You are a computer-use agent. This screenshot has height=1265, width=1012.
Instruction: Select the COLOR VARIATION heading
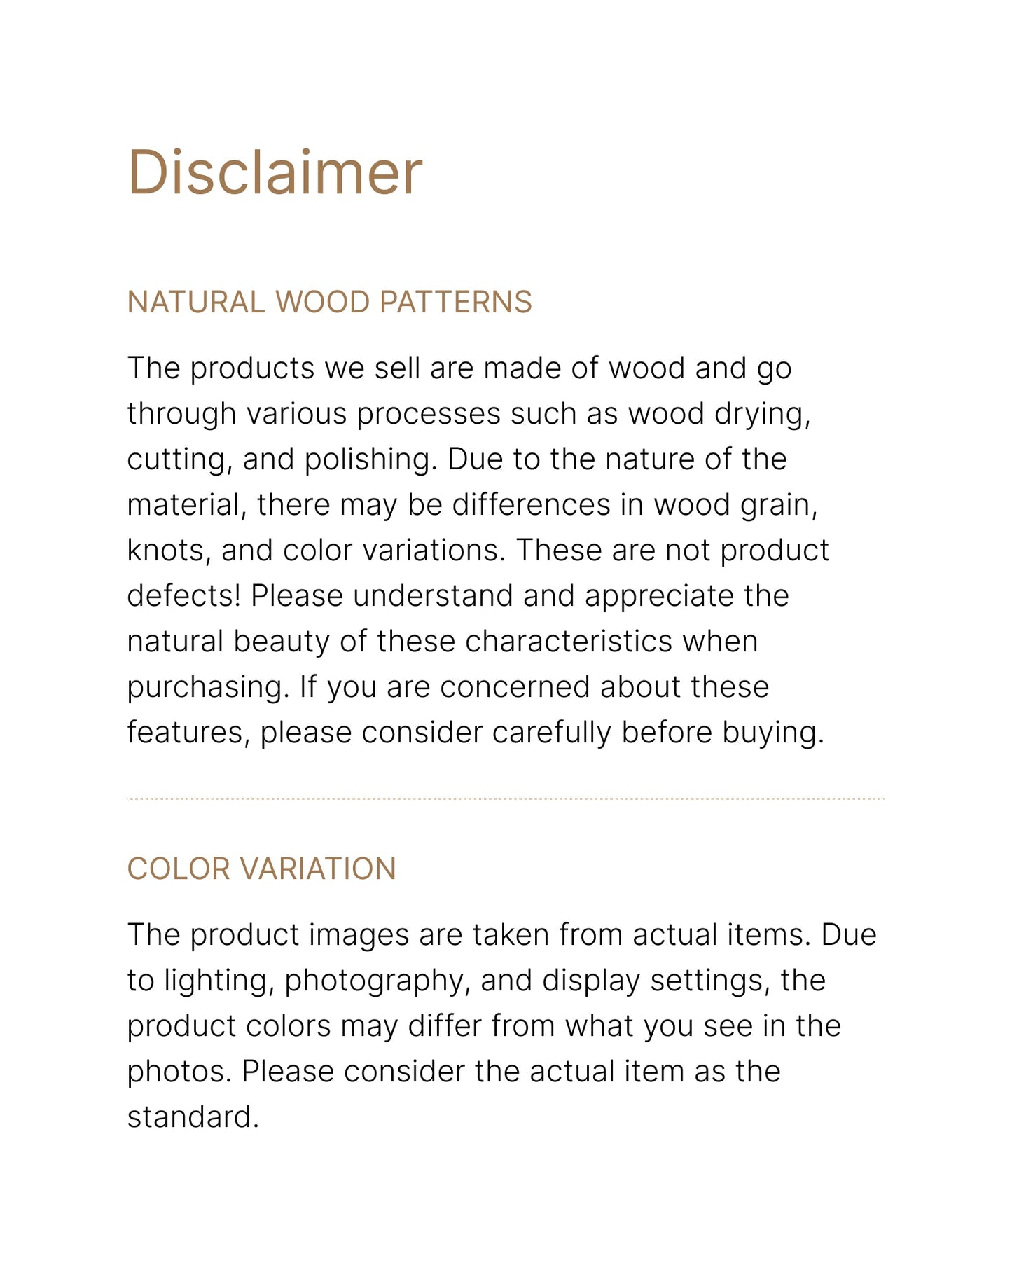(262, 869)
